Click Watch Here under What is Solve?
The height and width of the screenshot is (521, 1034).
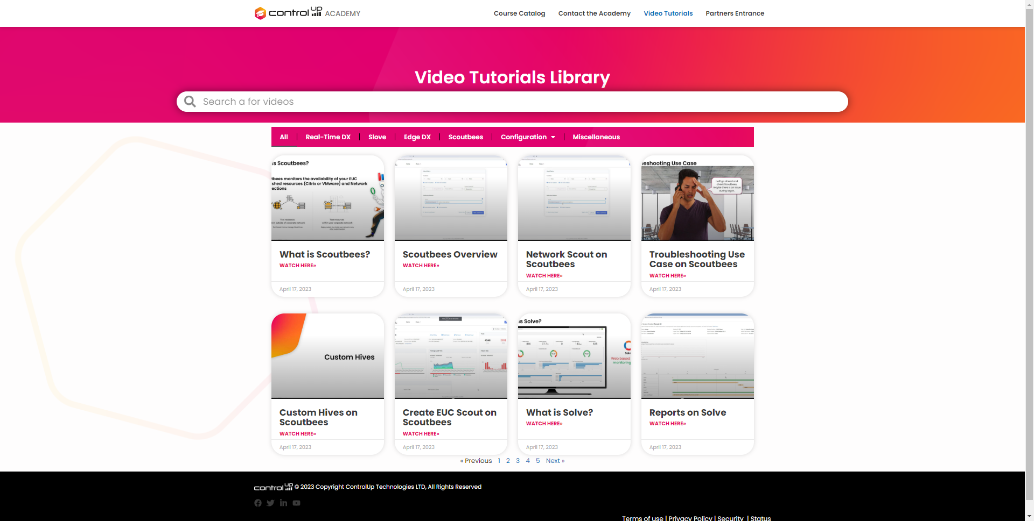[x=544, y=424]
